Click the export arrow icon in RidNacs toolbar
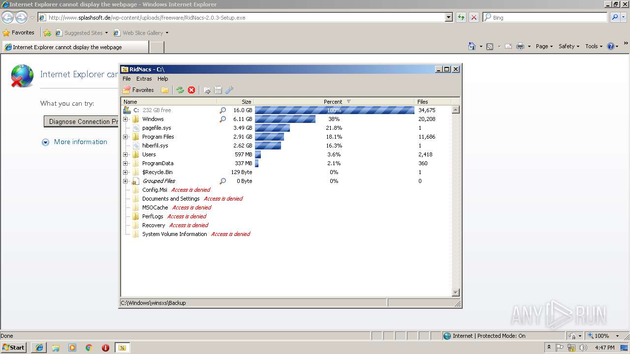The width and height of the screenshot is (630, 354). click(x=207, y=90)
